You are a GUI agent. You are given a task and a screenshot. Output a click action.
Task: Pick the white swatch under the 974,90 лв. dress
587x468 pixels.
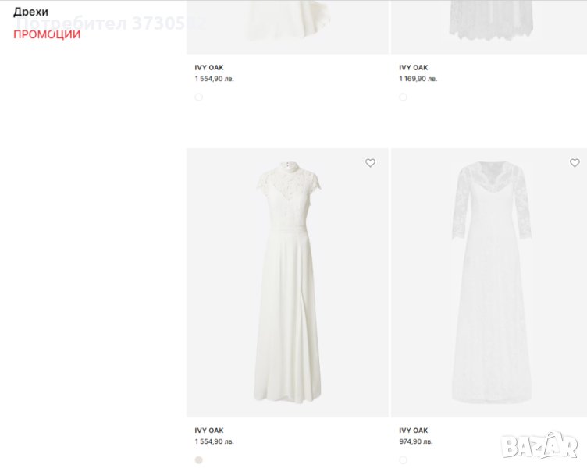coord(403,460)
